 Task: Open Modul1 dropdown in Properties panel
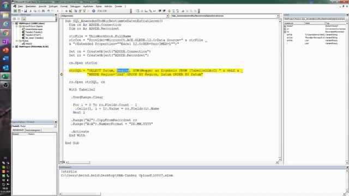coord(55,126)
